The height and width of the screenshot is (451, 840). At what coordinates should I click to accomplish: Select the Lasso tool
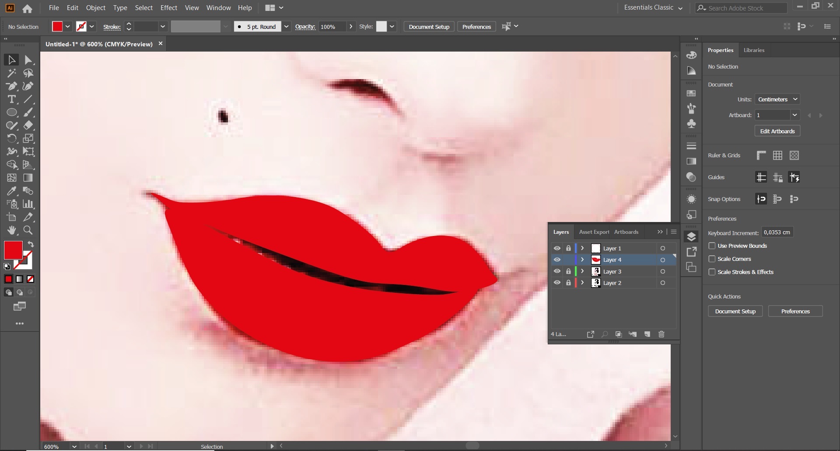tap(28, 73)
